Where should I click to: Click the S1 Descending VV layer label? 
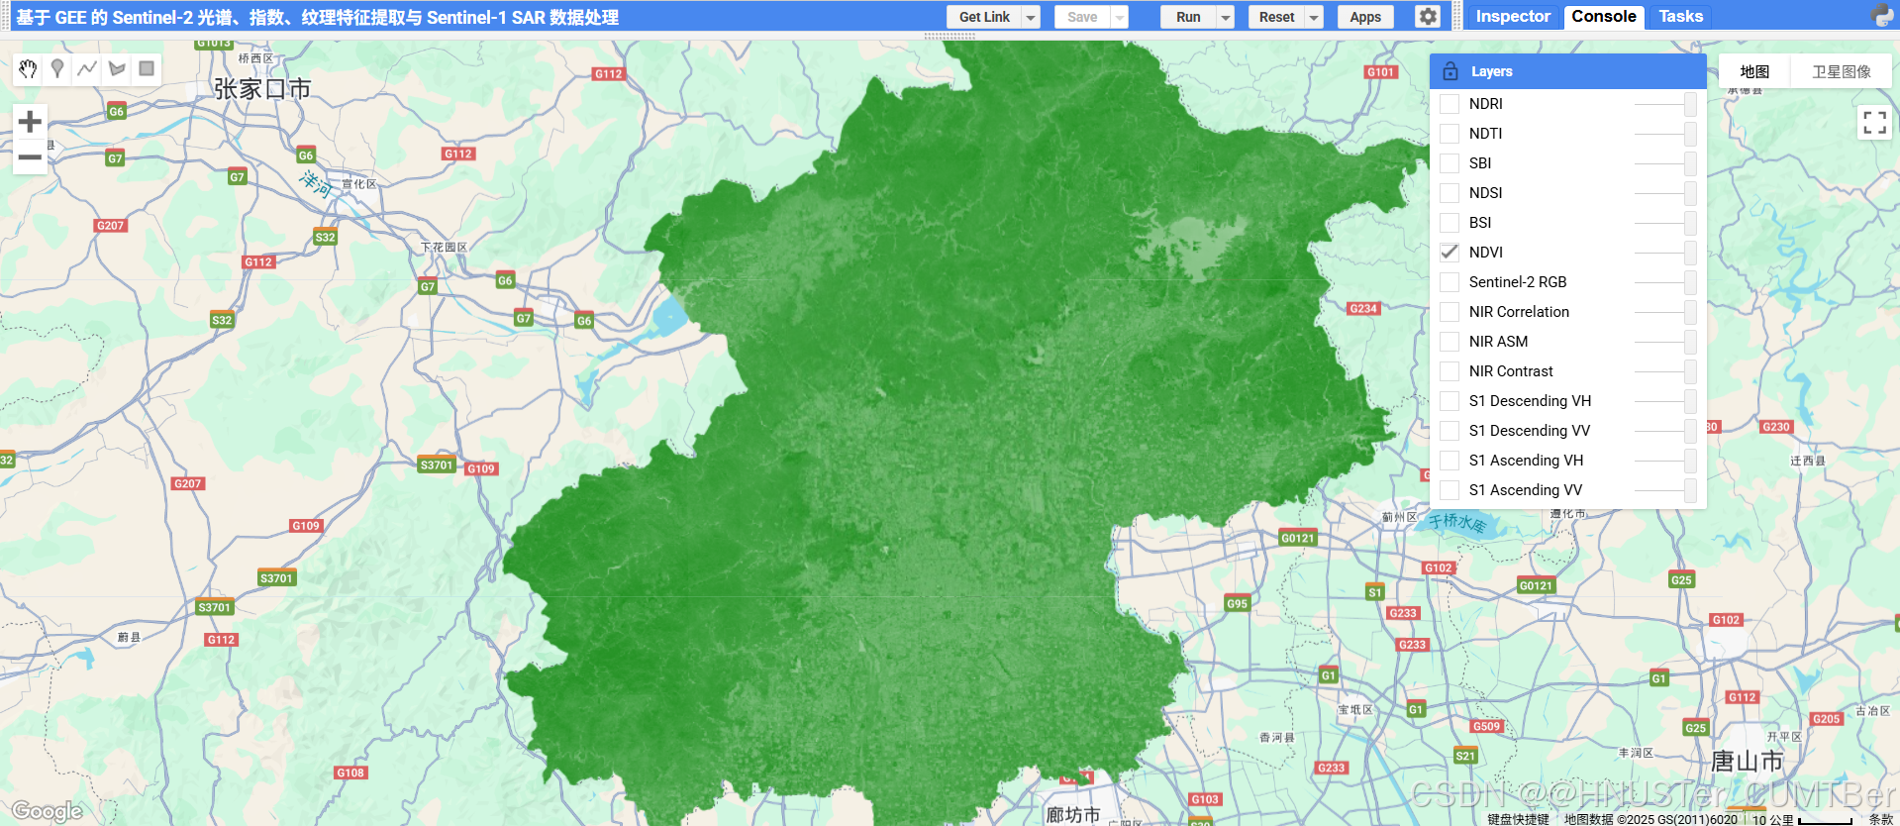(x=1529, y=431)
